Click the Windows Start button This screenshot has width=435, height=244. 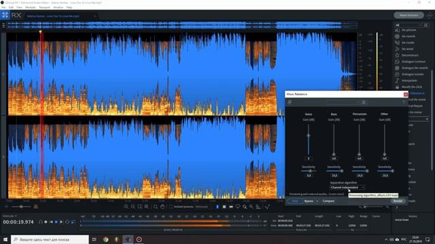5,239
